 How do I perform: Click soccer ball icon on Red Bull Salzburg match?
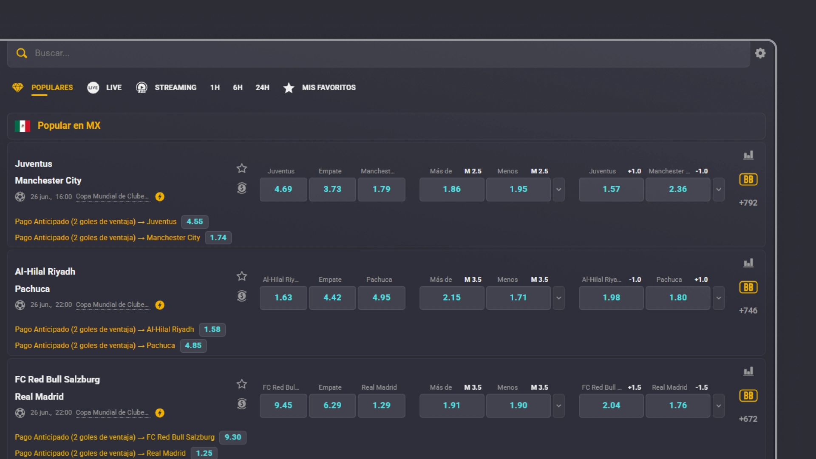coord(20,413)
